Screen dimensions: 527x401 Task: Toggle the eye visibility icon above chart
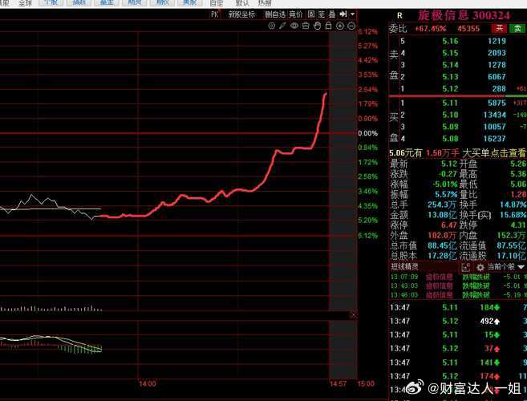click(x=294, y=26)
